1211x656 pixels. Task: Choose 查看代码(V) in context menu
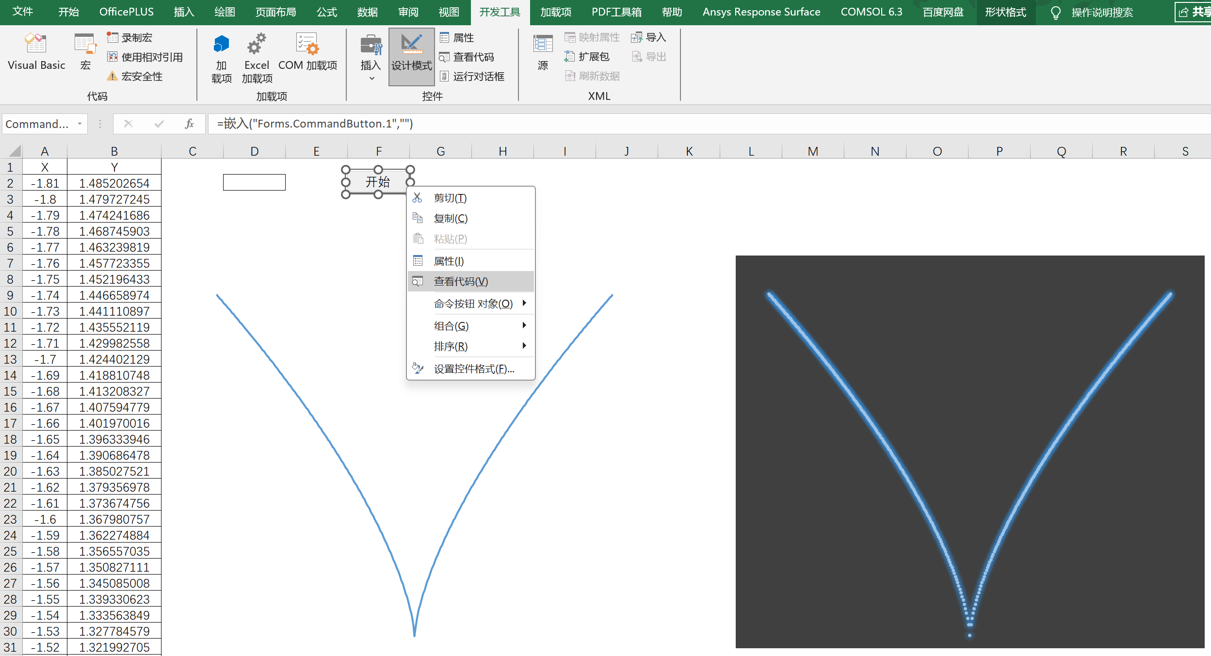(461, 281)
